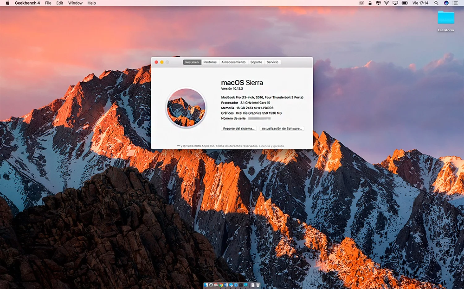The image size is (464, 289).
Task: Click the Reporte del sistema button
Action: coord(238,129)
